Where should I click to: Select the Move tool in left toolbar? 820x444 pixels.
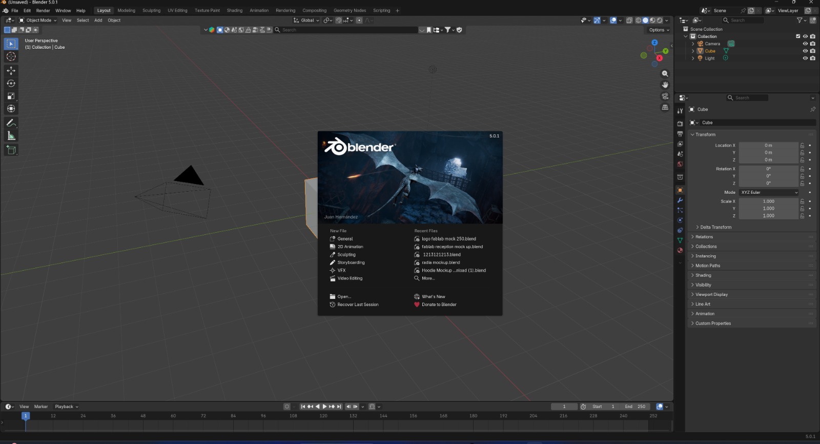(11, 71)
